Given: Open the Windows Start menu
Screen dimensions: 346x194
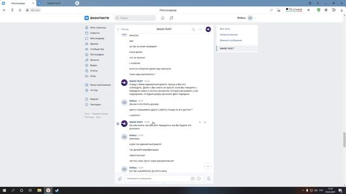Looking at the screenshot, I should click(4, 190).
